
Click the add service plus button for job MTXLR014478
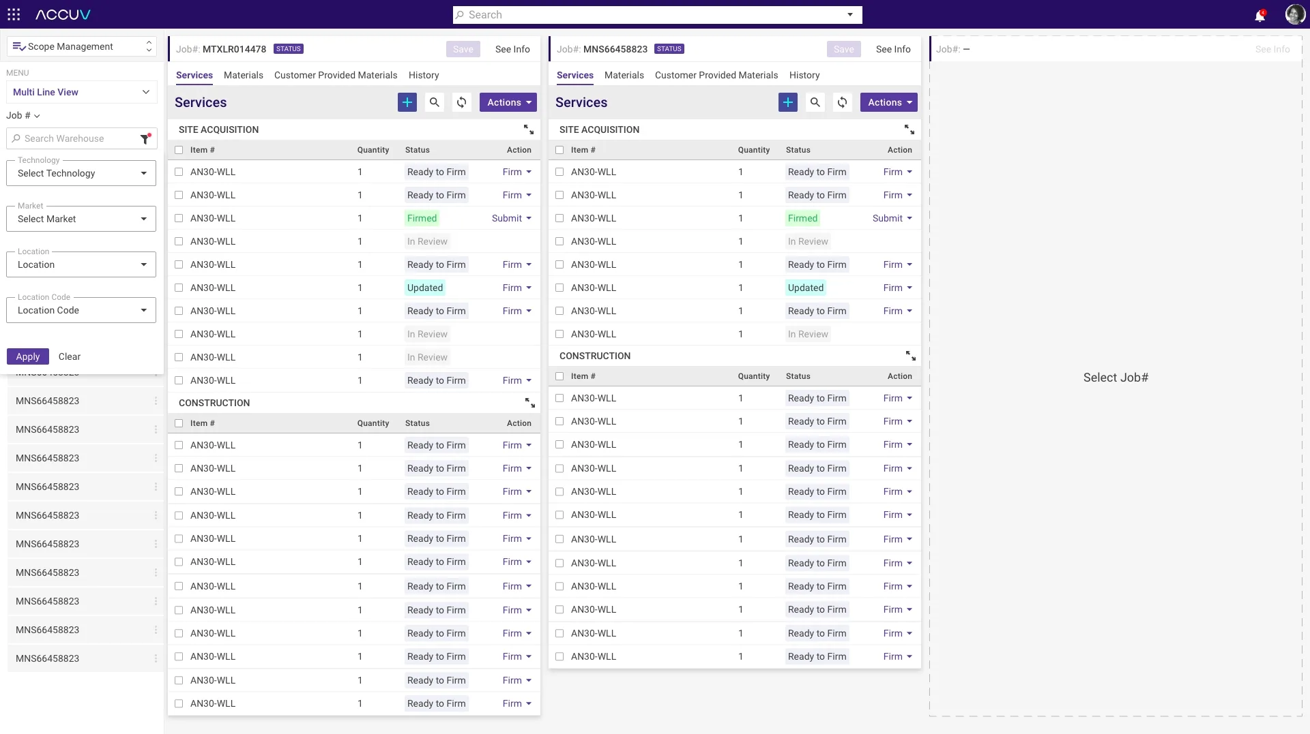pyautogui.click(x=407, y=102)
